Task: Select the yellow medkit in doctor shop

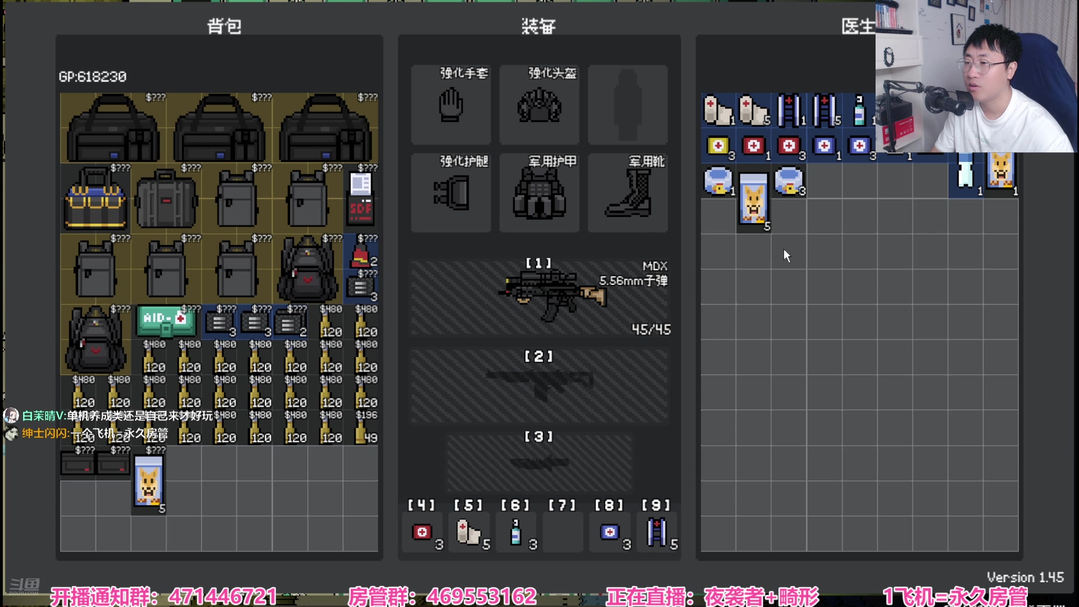Action: coord(718,146)
